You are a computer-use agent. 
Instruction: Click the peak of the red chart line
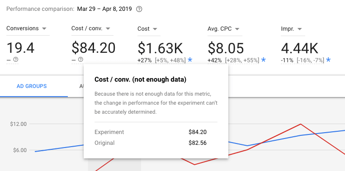click(x=300, y=124)
